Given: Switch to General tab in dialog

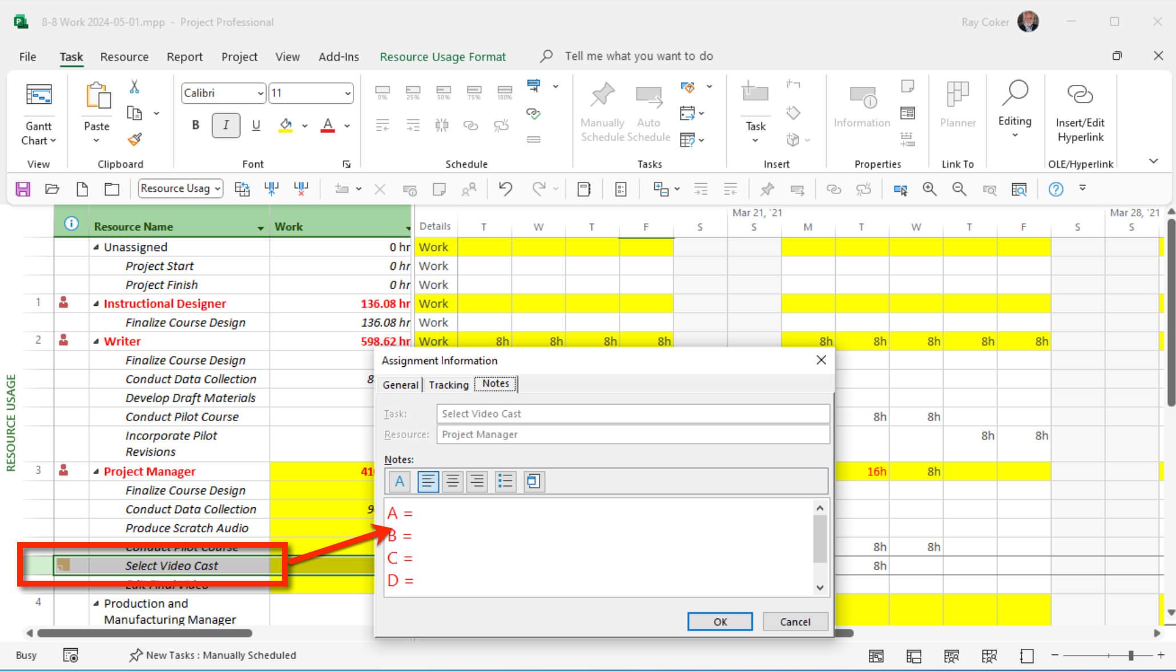Looking at the screenshot, I should coord(400,385).
